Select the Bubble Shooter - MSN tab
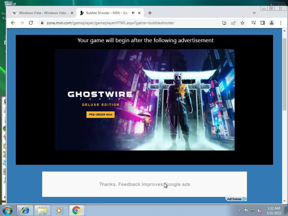The width and height of the screenshot is (288, 216). pos(110,13)
